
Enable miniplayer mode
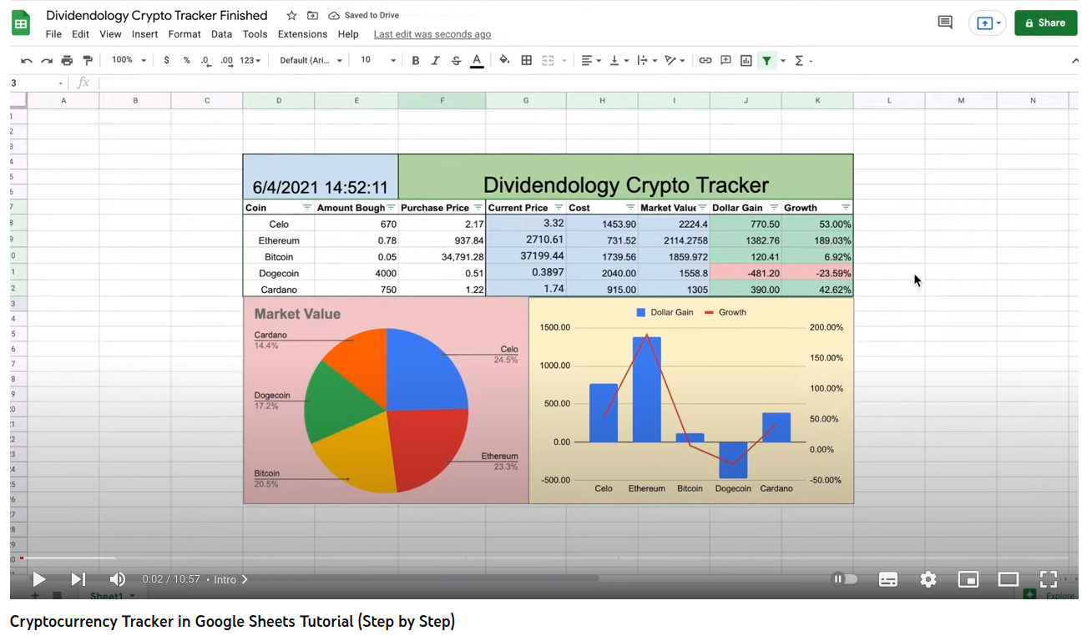click(x=968, y=579)
